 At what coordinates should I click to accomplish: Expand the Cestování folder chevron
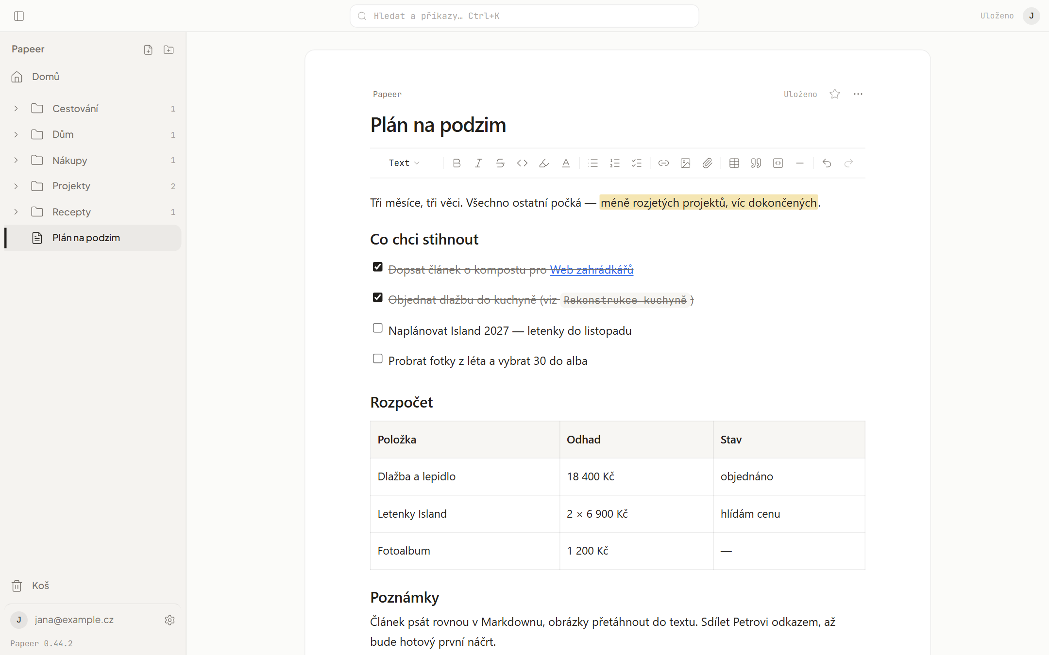tap(16, 109)
